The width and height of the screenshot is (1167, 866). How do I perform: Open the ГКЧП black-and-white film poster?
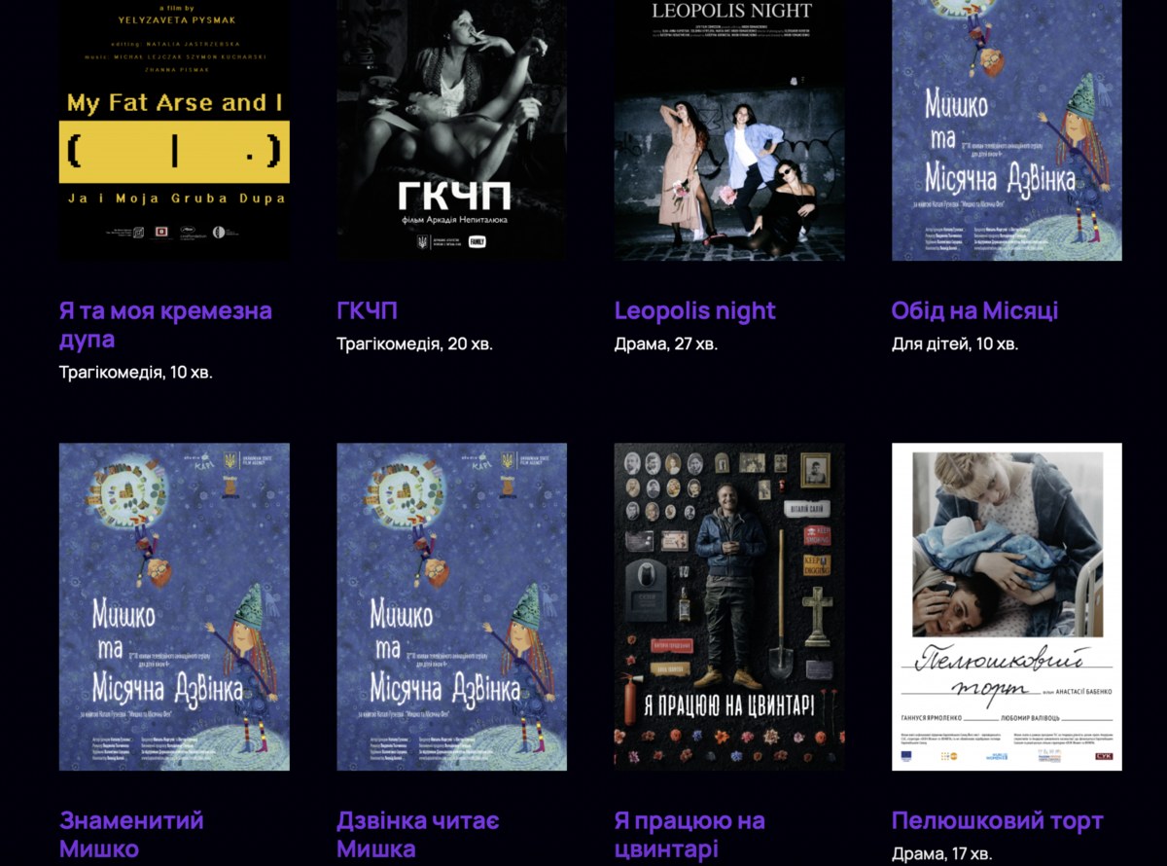[451, 130]
